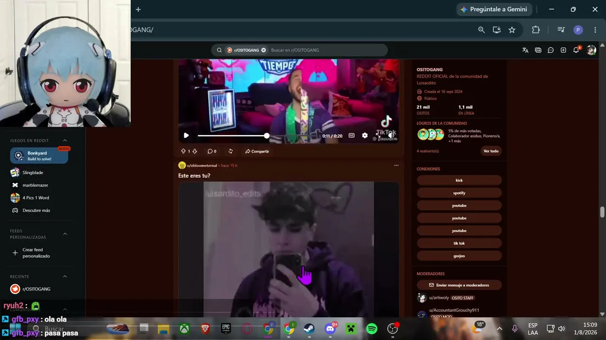Upvote the video post
Viewport: 606px width, 340px height.
click(x=183, y=151)
